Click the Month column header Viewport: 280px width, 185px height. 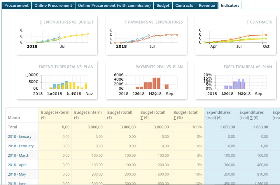tap(14, 118)
